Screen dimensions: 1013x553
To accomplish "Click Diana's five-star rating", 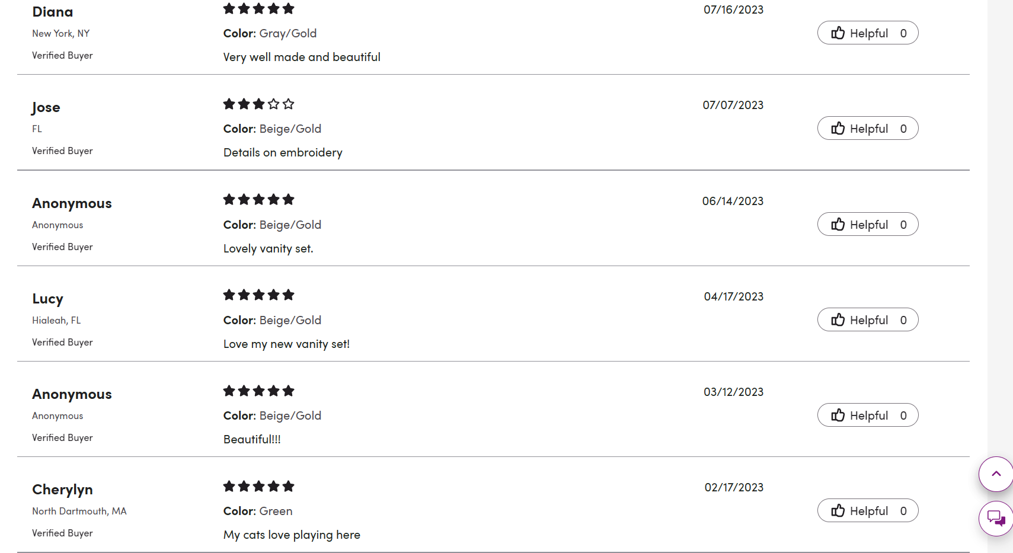I will pyautogui.click(x=258, y=9).
